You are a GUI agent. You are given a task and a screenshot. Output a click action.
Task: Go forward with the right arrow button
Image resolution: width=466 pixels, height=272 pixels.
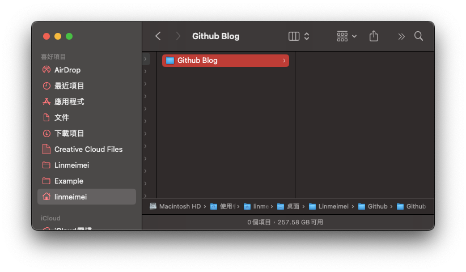[x=177, y=36]
